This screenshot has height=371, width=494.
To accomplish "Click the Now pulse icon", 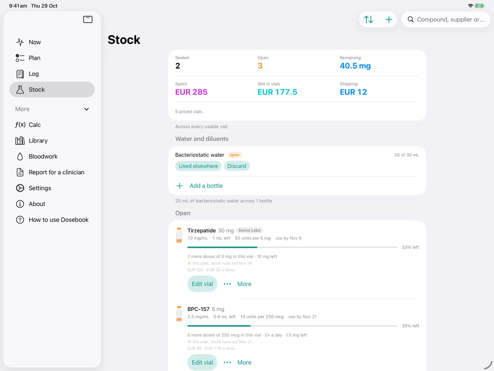I will pyautogui.click(x=20, y=42).
